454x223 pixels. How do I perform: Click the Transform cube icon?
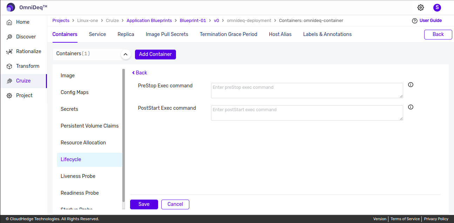click(x=9, y=66)
